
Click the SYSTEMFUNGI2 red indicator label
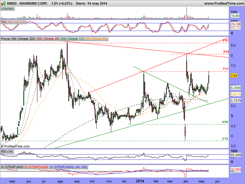pyautogui.click(x=36, y=167)
